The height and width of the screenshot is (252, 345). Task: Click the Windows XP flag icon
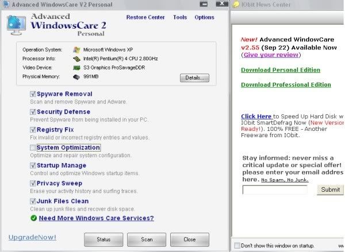pos(76,49)
